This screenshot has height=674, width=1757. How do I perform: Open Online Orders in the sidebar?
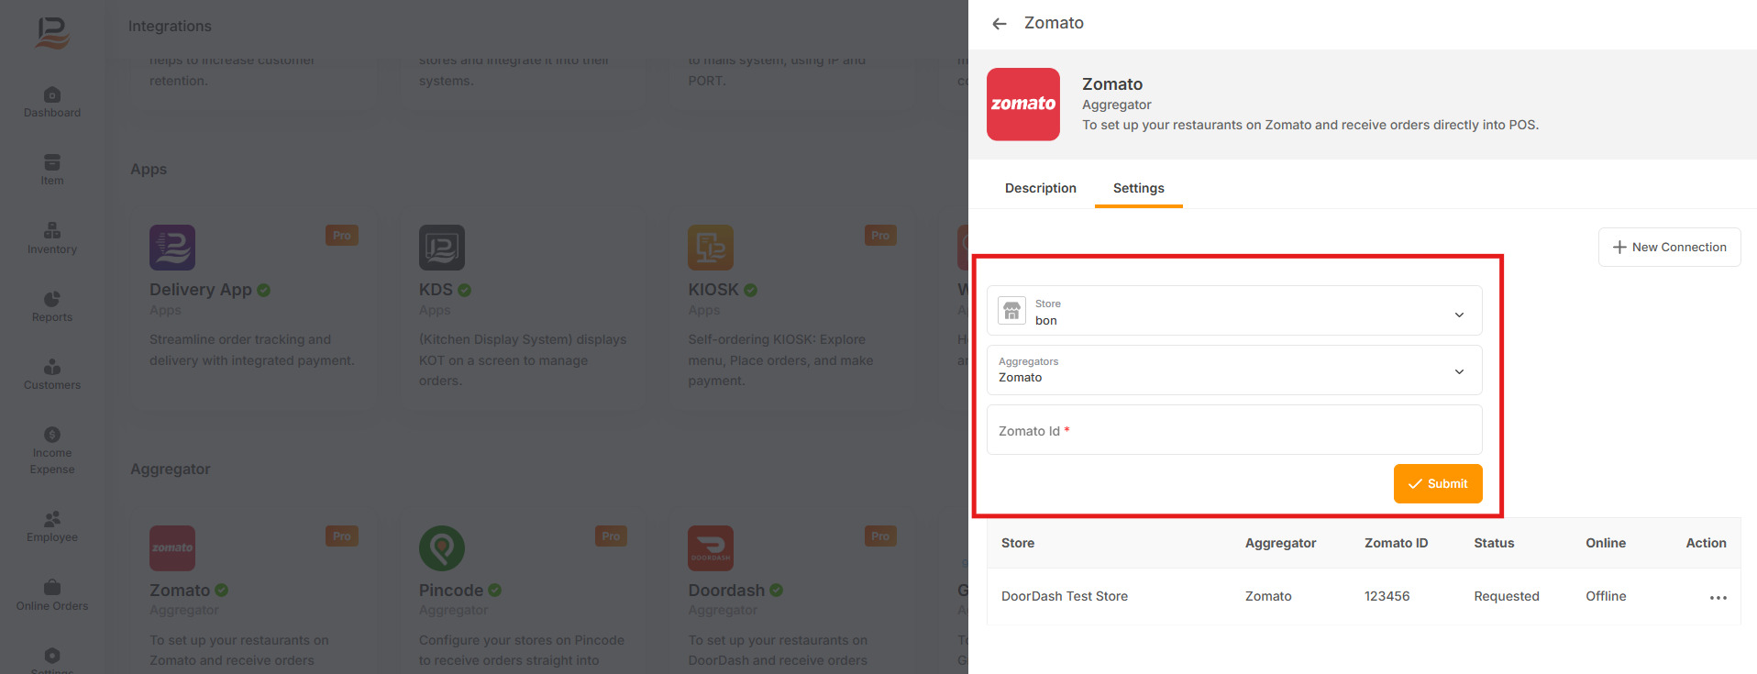click(x=52, y=595)
